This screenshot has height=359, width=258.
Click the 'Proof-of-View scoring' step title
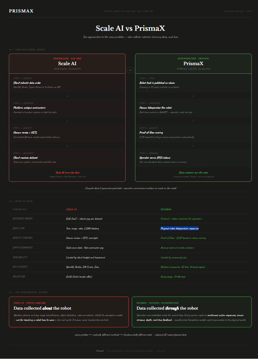(151, 133)
